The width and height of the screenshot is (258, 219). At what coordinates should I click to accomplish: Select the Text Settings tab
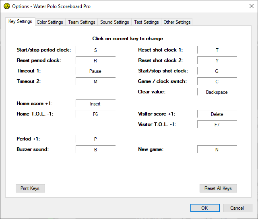coord(146,22)
